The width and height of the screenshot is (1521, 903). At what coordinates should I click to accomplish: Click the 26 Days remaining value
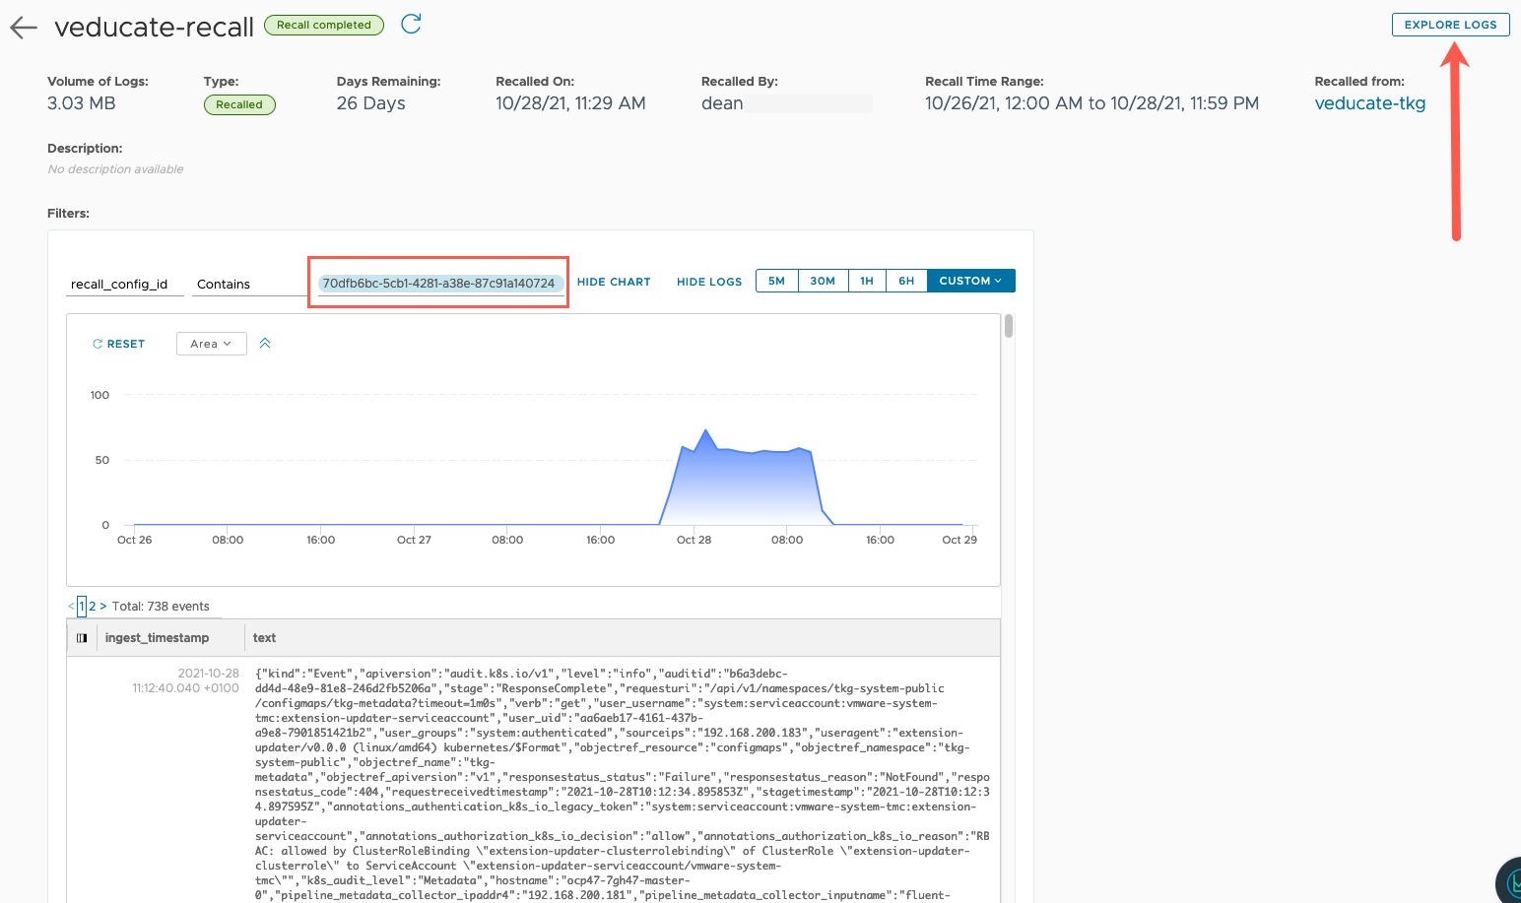[x=371, y=103]
